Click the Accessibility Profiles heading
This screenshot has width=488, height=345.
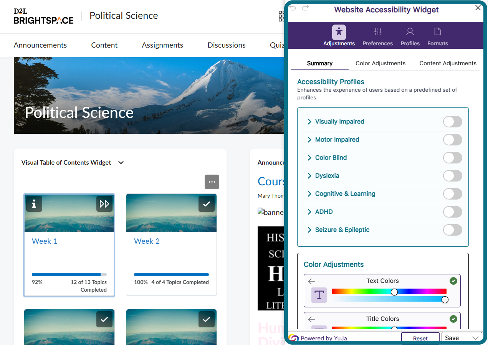pos(331,82)
